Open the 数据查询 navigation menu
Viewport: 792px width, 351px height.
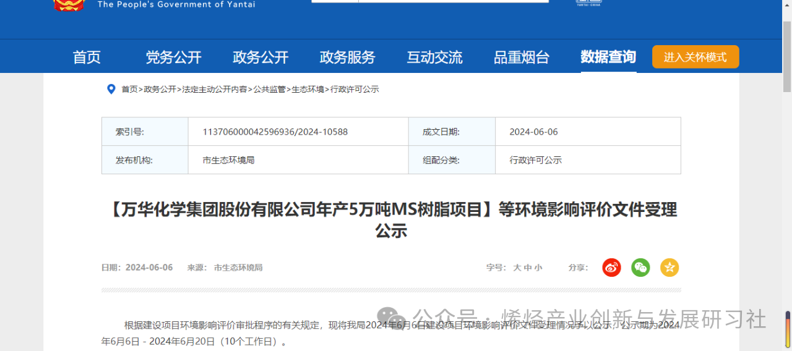click(x=608, y=57)
